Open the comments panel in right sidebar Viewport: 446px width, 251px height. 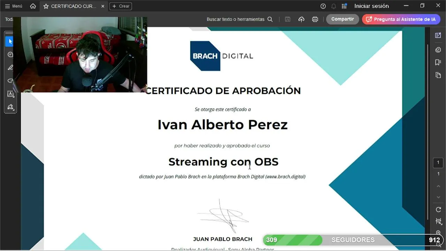click(x=438, y=50)
